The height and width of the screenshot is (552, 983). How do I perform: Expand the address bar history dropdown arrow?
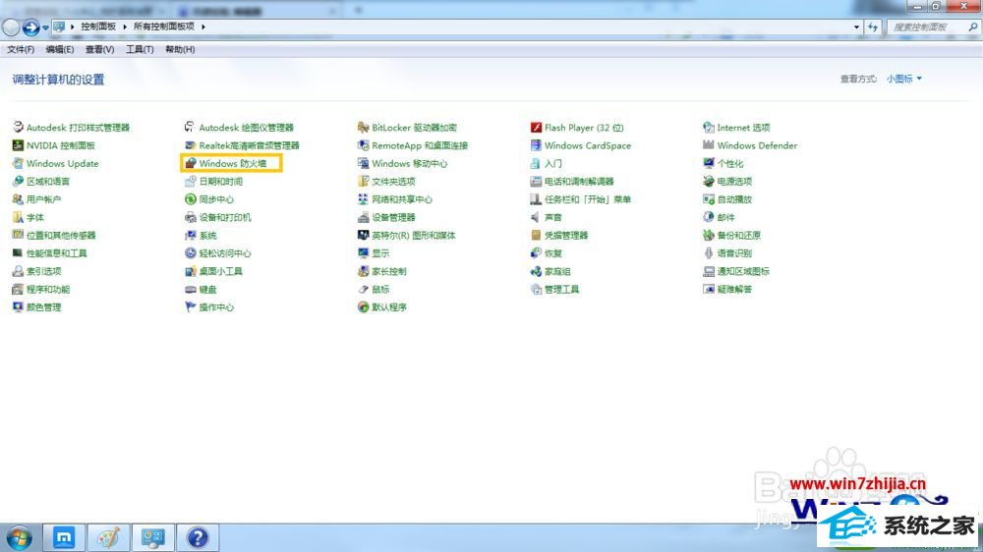(x=856, y=27)
